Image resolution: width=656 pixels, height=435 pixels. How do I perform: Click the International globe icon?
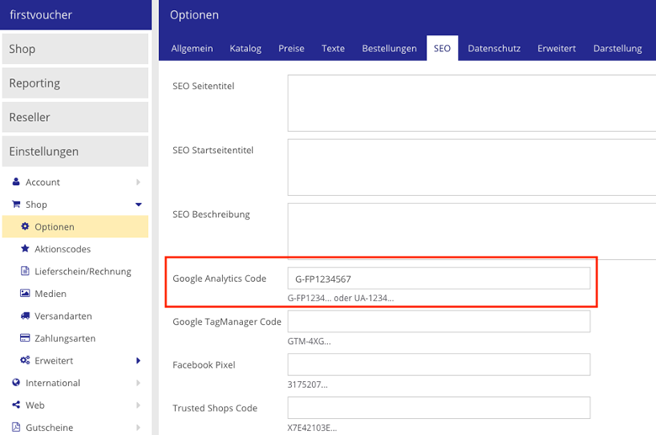point(16,382)
